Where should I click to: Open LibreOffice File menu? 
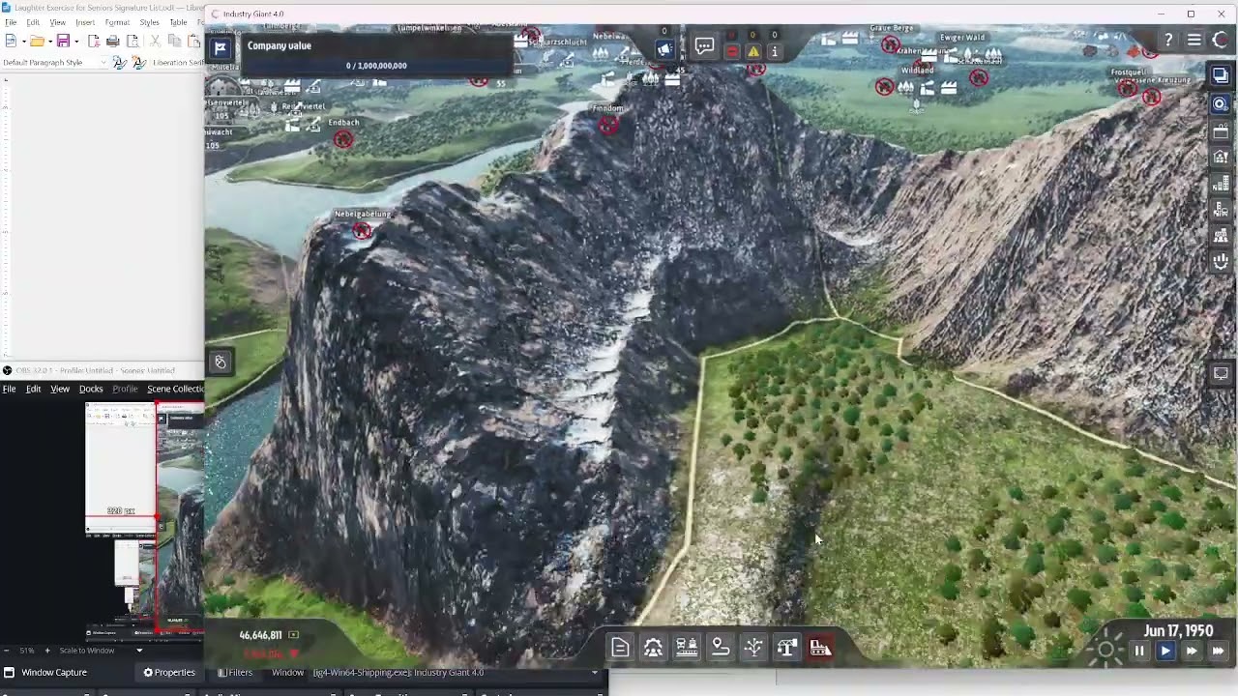tap(11, 22)
